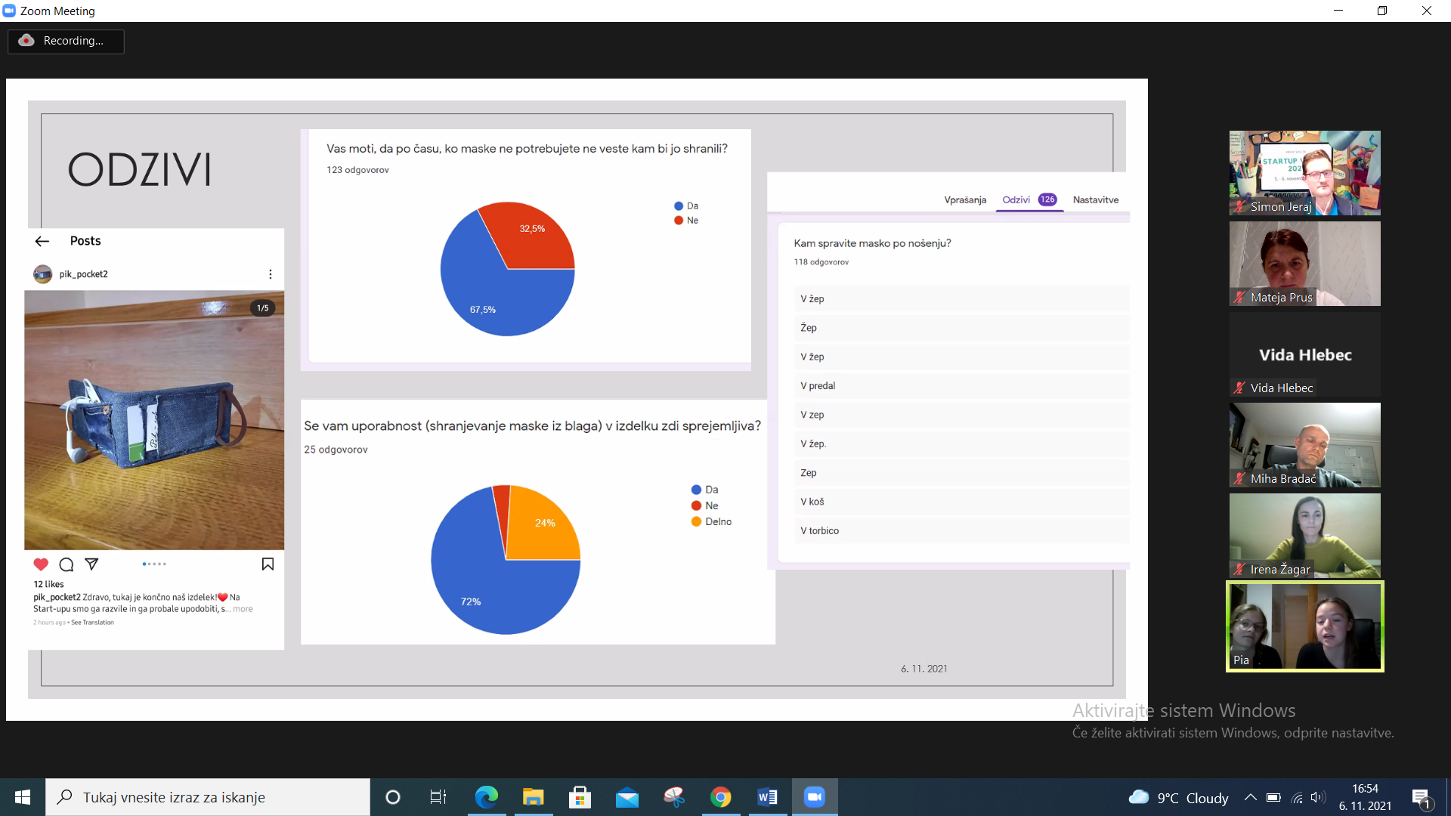The height and width of the screenshot is (816, 1451).
Task: Click the blue Da legend swatch, top chart
Action: click(679, 206)
